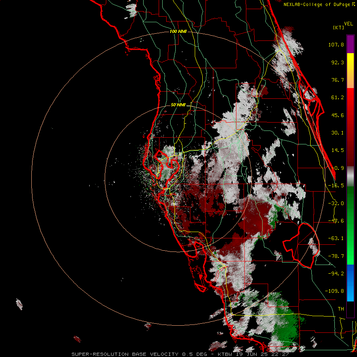Click the purple segment of the color bar
357x357 pixels.
[350, 44]
